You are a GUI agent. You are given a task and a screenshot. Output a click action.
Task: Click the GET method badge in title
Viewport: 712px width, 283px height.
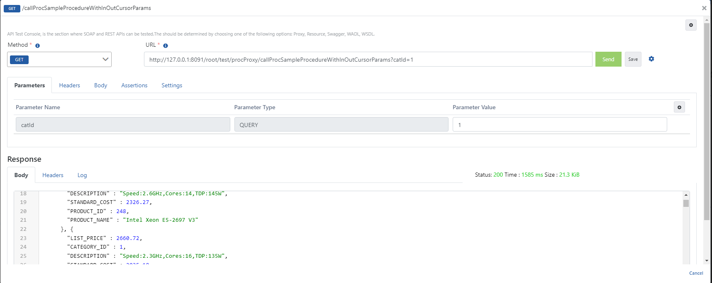click(x=12, y=8)
